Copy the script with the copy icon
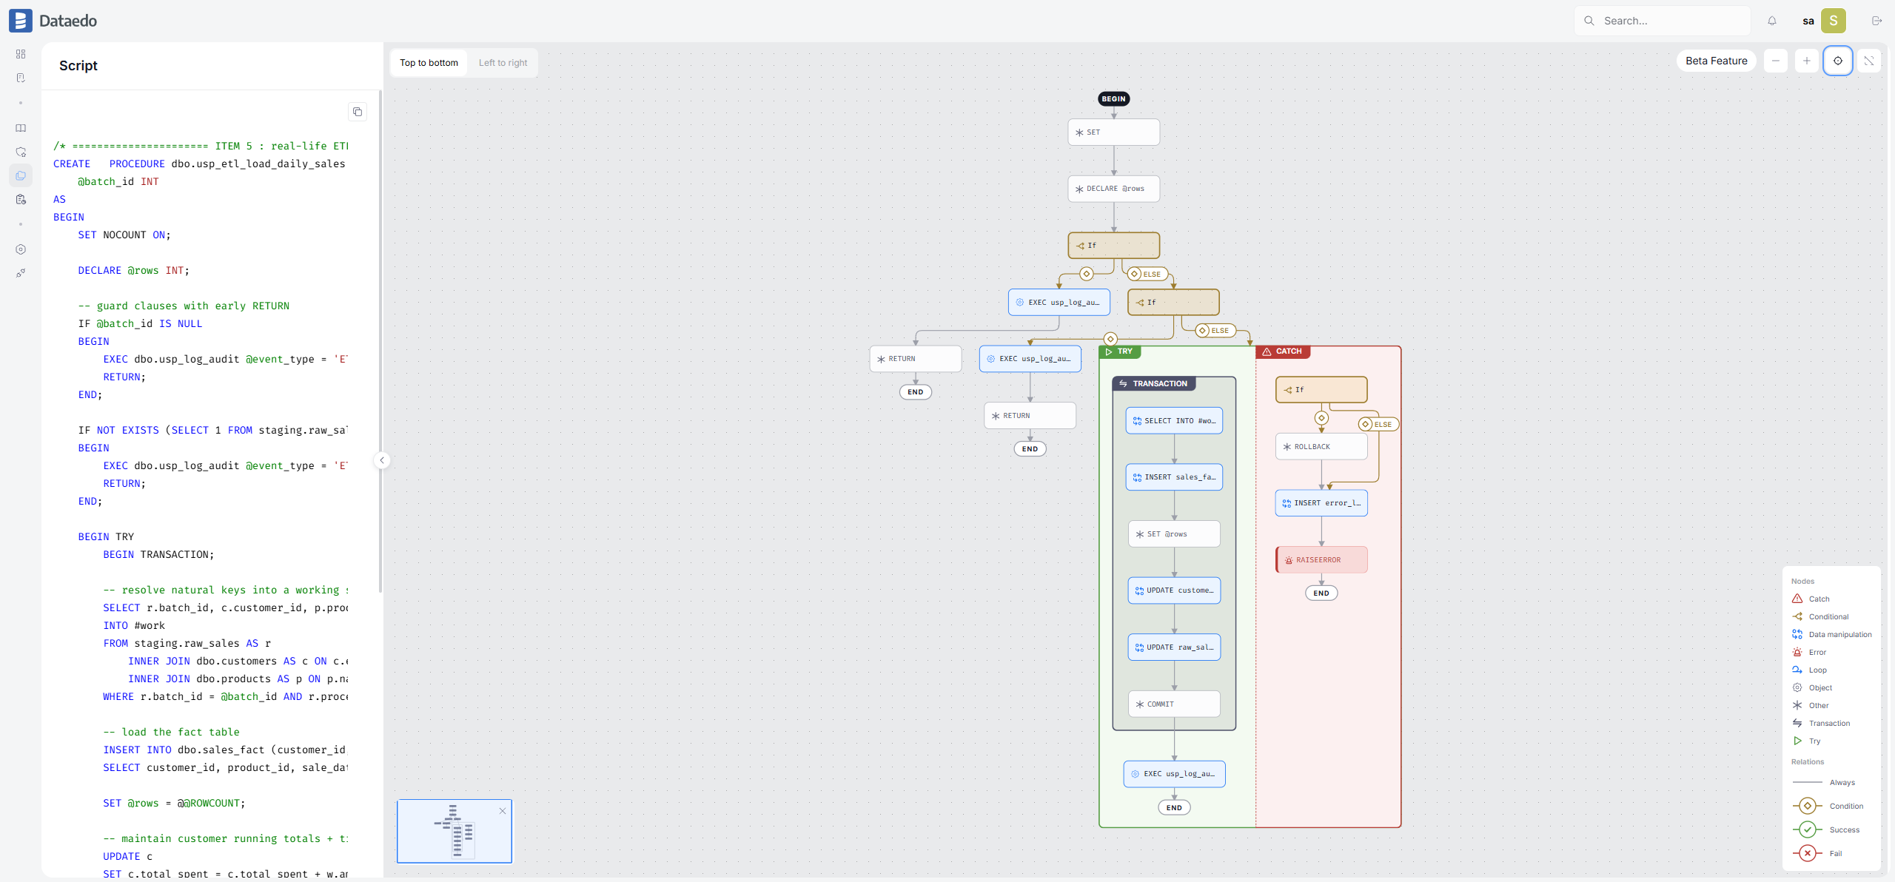The image size is (1895, 882). pos(358,112)
